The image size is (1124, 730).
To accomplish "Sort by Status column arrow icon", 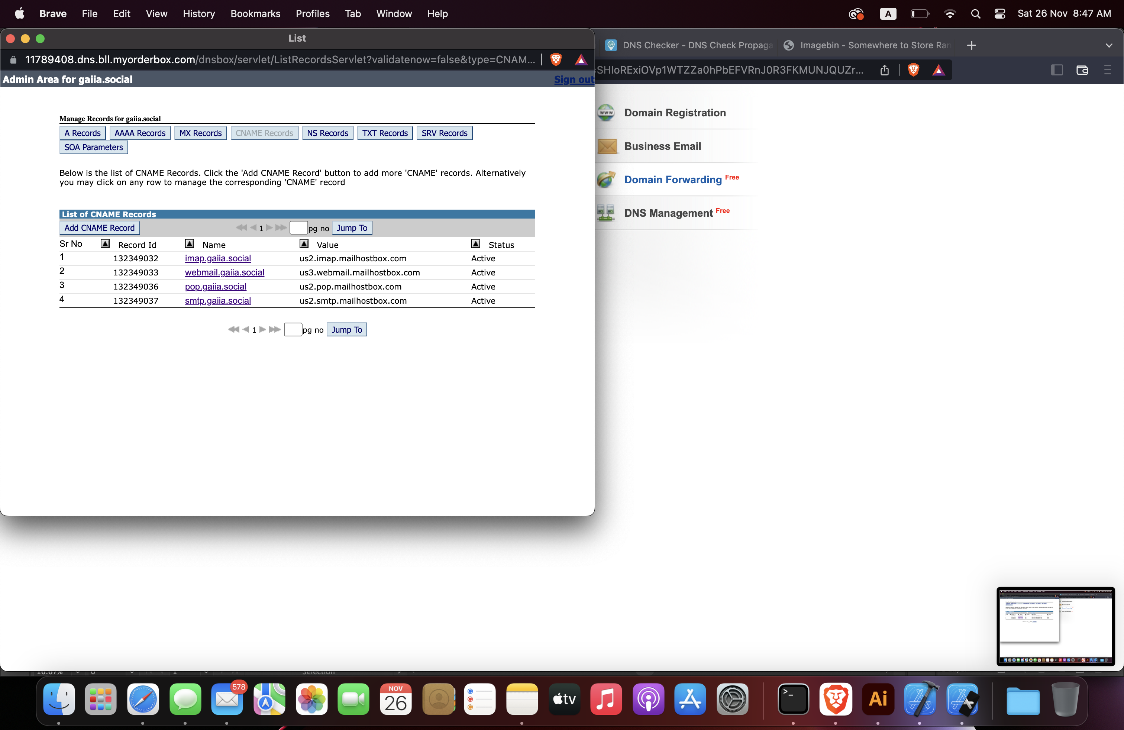I will [475, 244].
